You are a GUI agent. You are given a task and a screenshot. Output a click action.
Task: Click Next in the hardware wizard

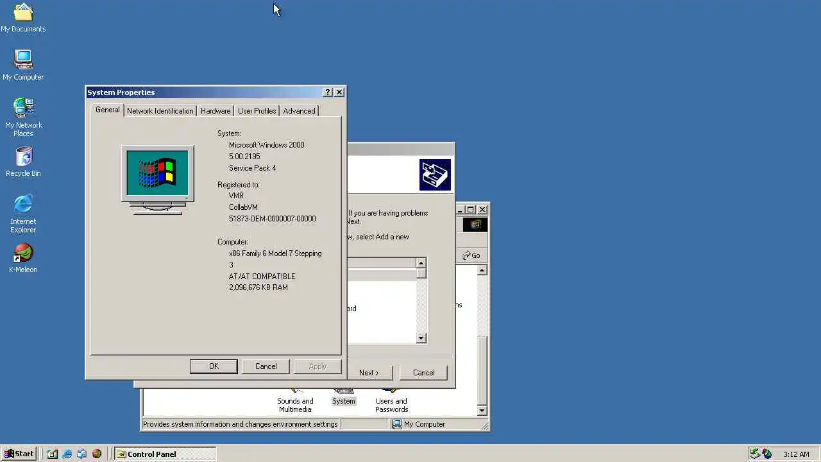(x=369, y=373)
